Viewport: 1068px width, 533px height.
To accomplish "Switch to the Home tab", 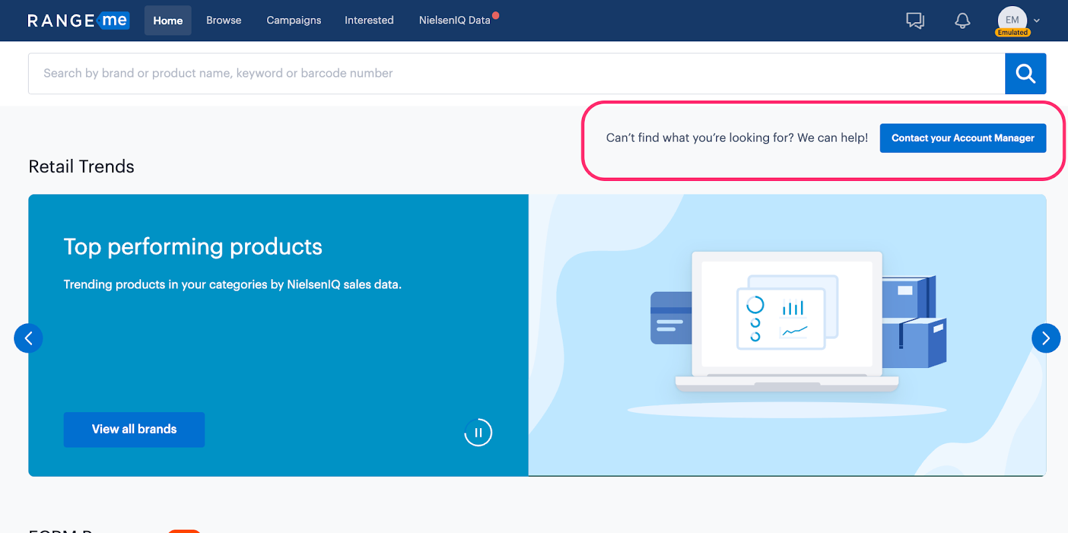I will (168, 21).
